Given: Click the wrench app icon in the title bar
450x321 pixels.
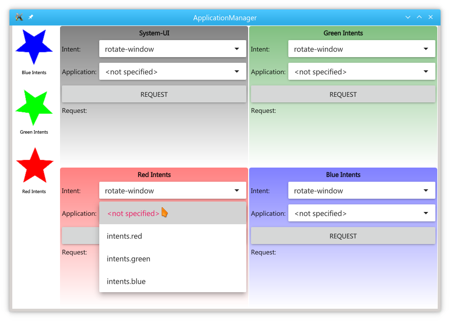Looking at the screenshot, I should point(19,17).
